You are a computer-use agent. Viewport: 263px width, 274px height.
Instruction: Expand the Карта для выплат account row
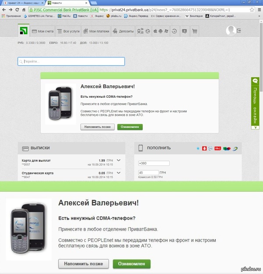point(118,160)
